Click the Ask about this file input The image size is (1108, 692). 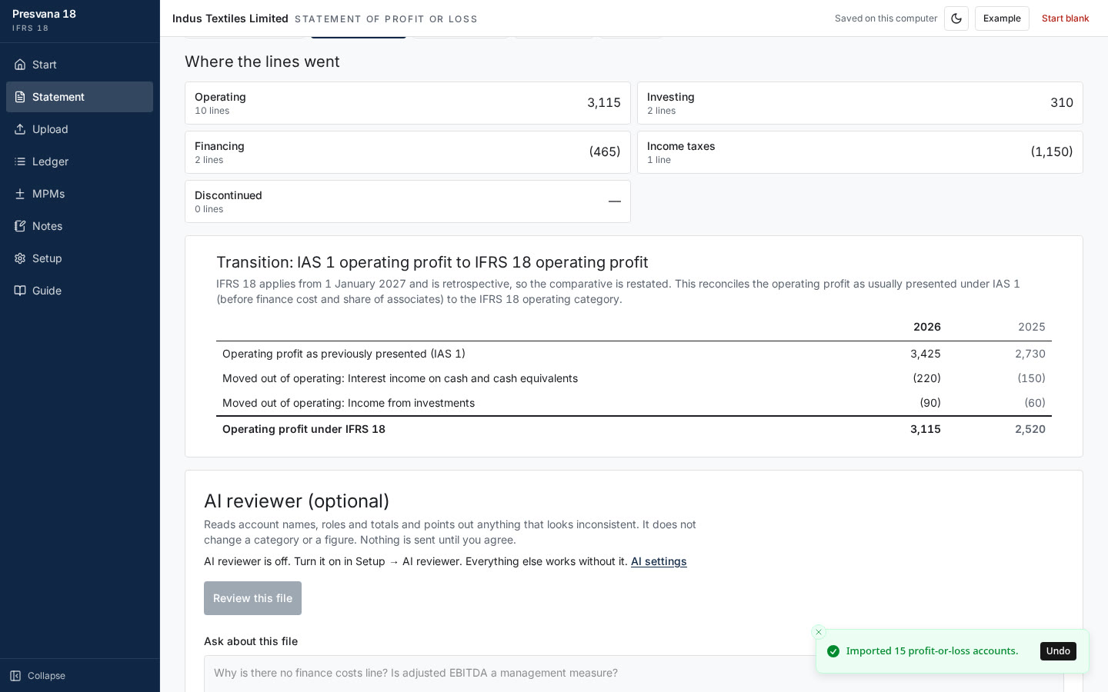tap(633, 674)
